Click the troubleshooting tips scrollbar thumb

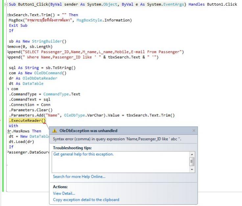pyautogui.click(x=192, y=162)
